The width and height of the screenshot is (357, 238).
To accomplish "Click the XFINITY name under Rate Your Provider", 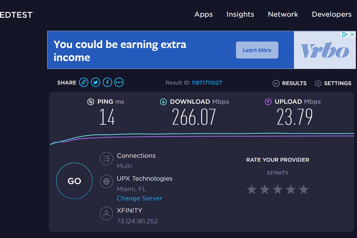I will coord(278,173).
